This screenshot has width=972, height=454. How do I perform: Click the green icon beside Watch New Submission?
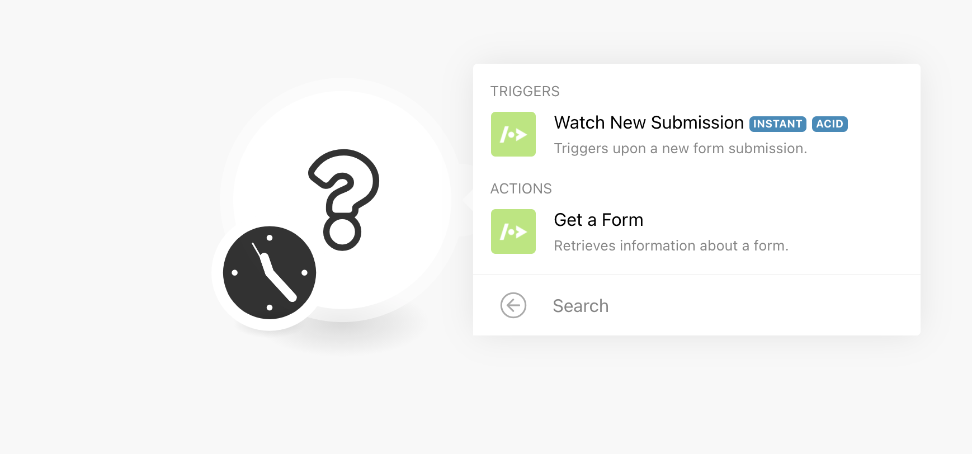click(x=513, y=134)
